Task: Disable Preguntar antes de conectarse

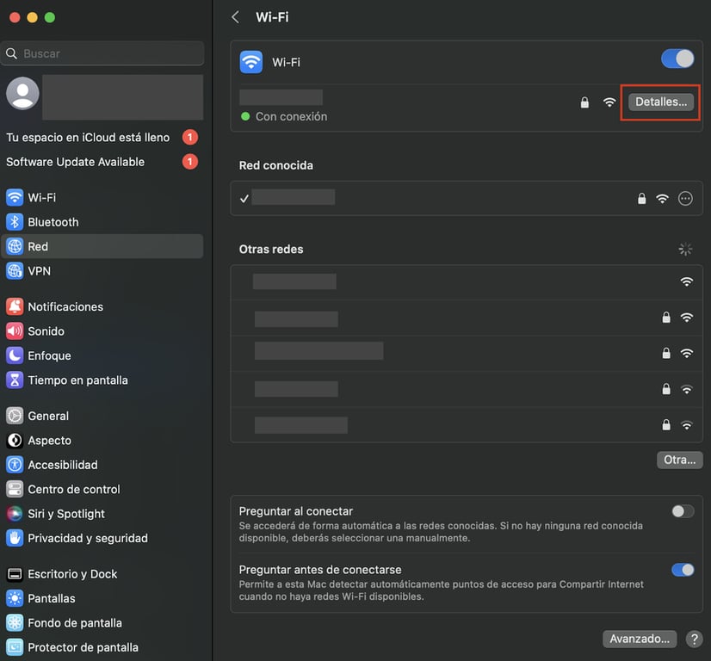Action: (682, 569)
